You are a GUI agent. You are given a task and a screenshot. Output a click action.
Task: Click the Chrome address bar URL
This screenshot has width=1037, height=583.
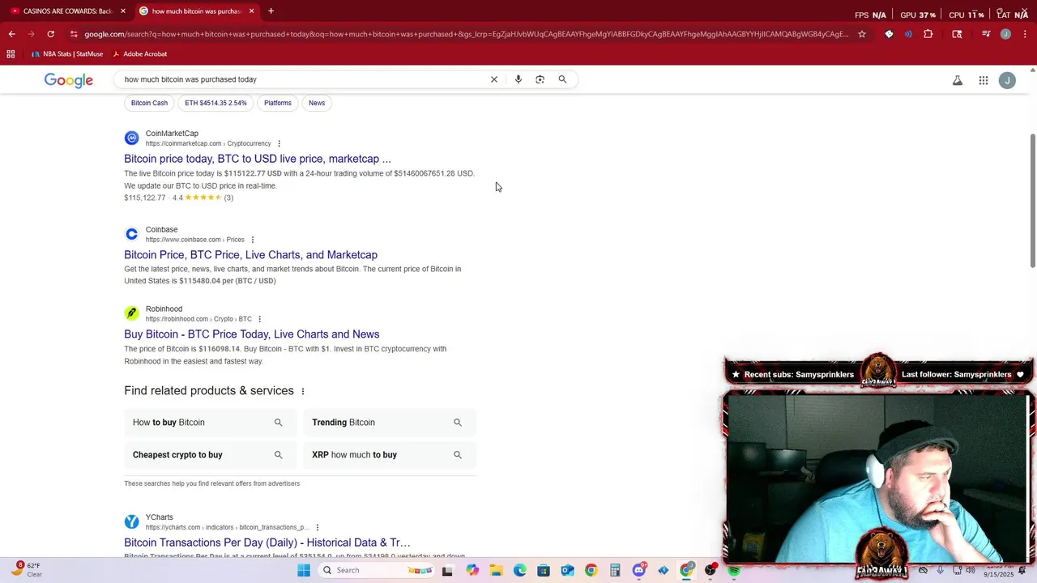pos(466,34)
